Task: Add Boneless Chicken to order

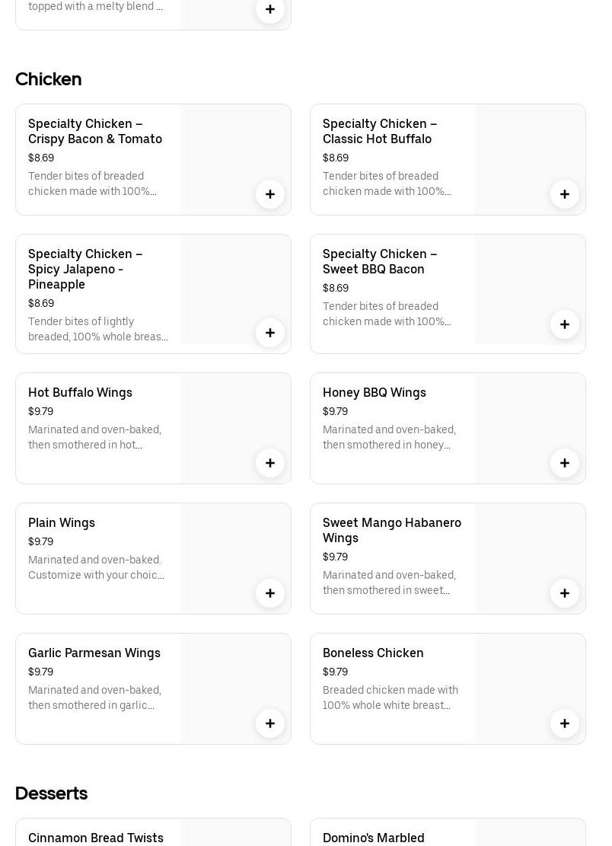Action: (565, 723)
